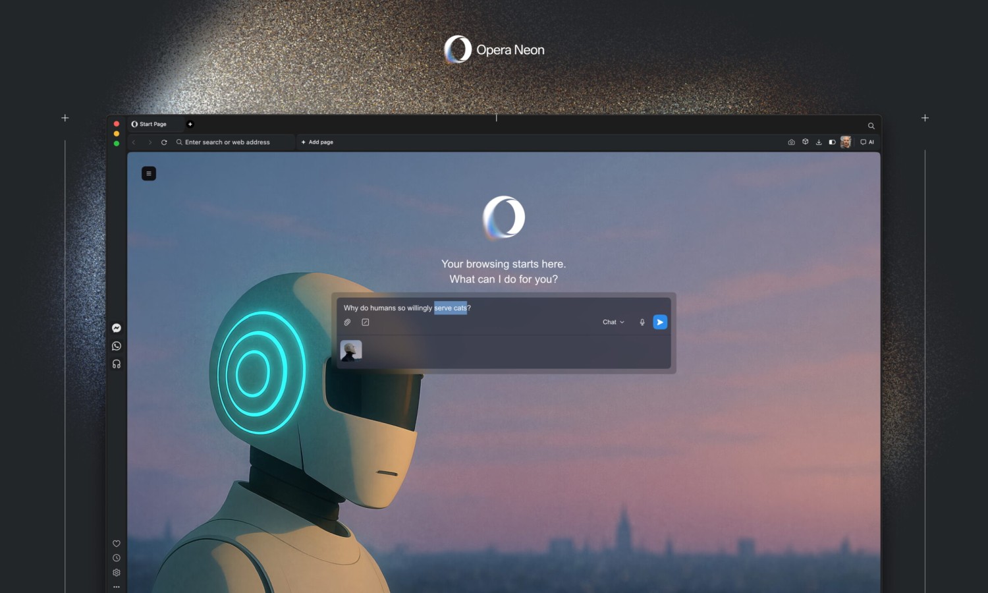Start voice input with the microphone

[642, 322]
